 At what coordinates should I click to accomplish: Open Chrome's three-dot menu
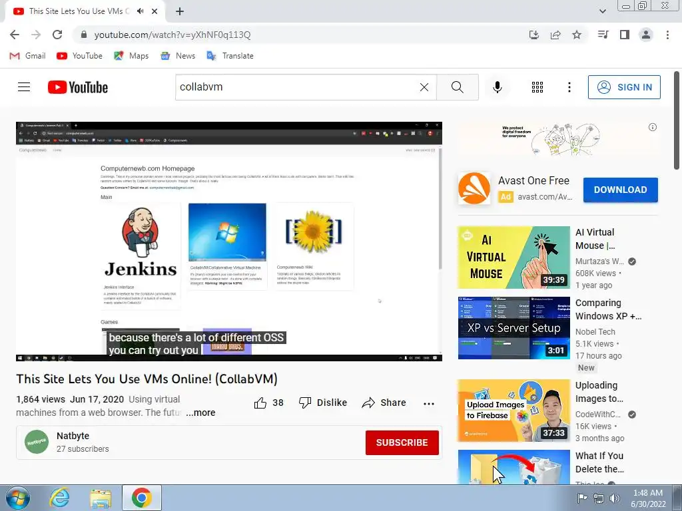[667, 35]
